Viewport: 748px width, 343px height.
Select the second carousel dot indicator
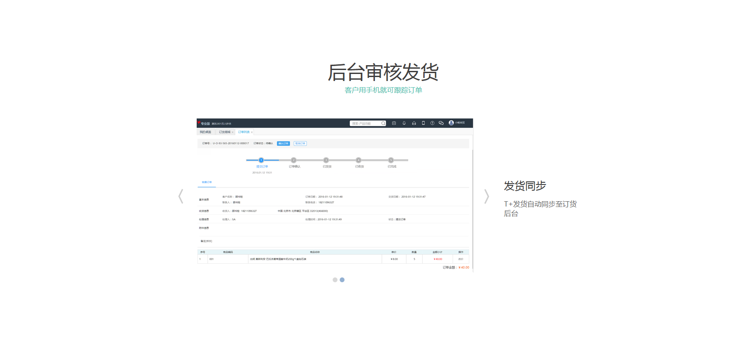[x=342, y=280]
